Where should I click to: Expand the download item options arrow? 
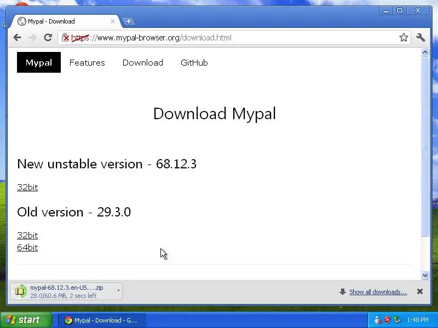point(118,291)
